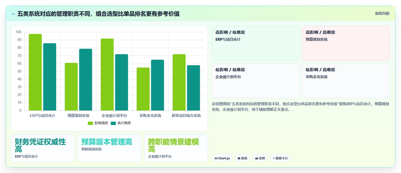Screen dimensions: 401x173
Task: Toggle the 执行难度 legend swatch
Action: [113, 123]
